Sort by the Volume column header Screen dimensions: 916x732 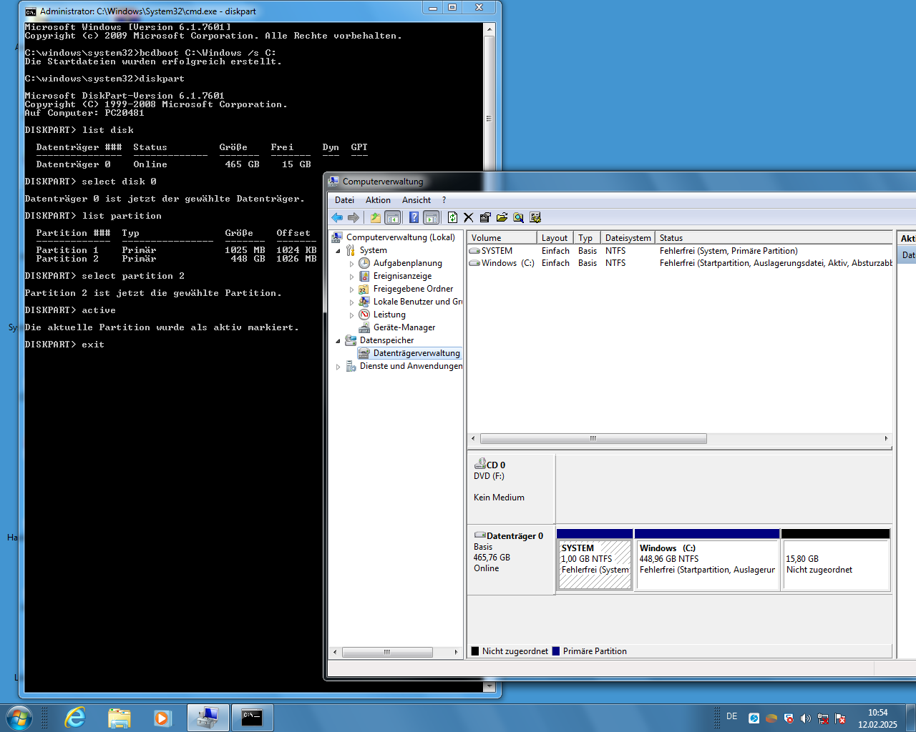click(x=502, y=238)
